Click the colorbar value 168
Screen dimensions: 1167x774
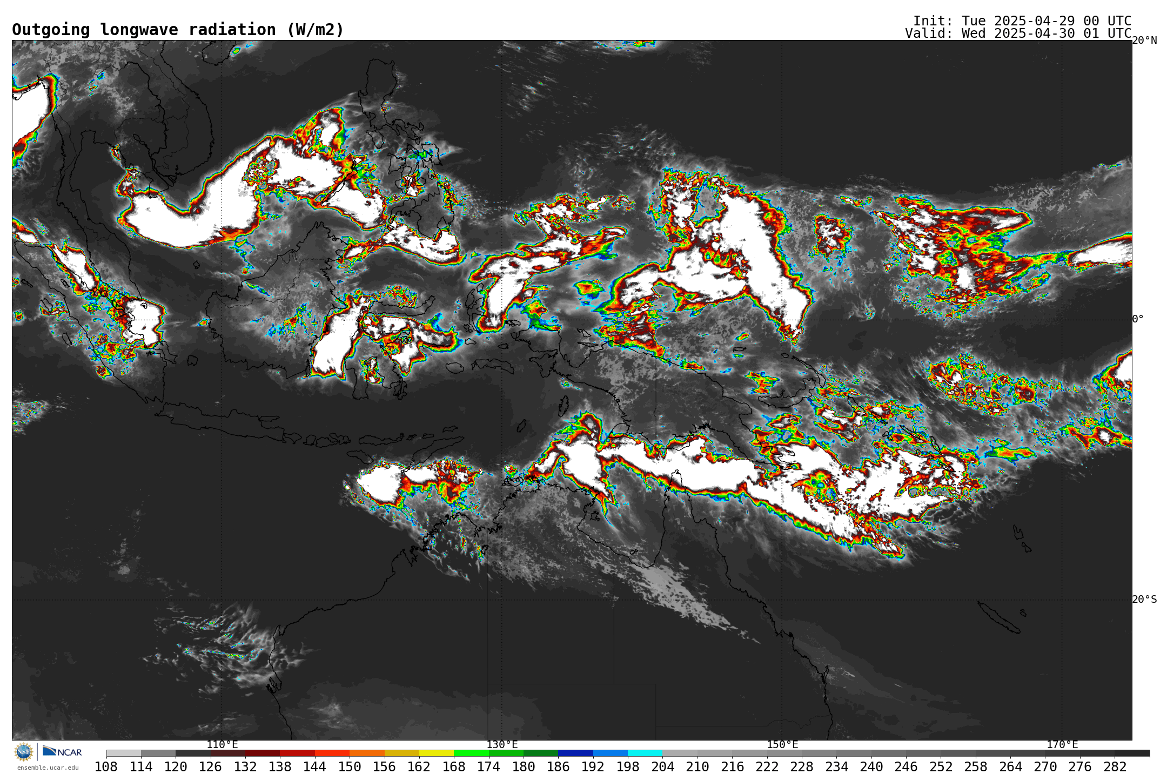click(454, 766)
